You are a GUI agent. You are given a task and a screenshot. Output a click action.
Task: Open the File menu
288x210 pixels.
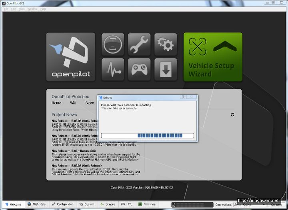pos(6,9)
